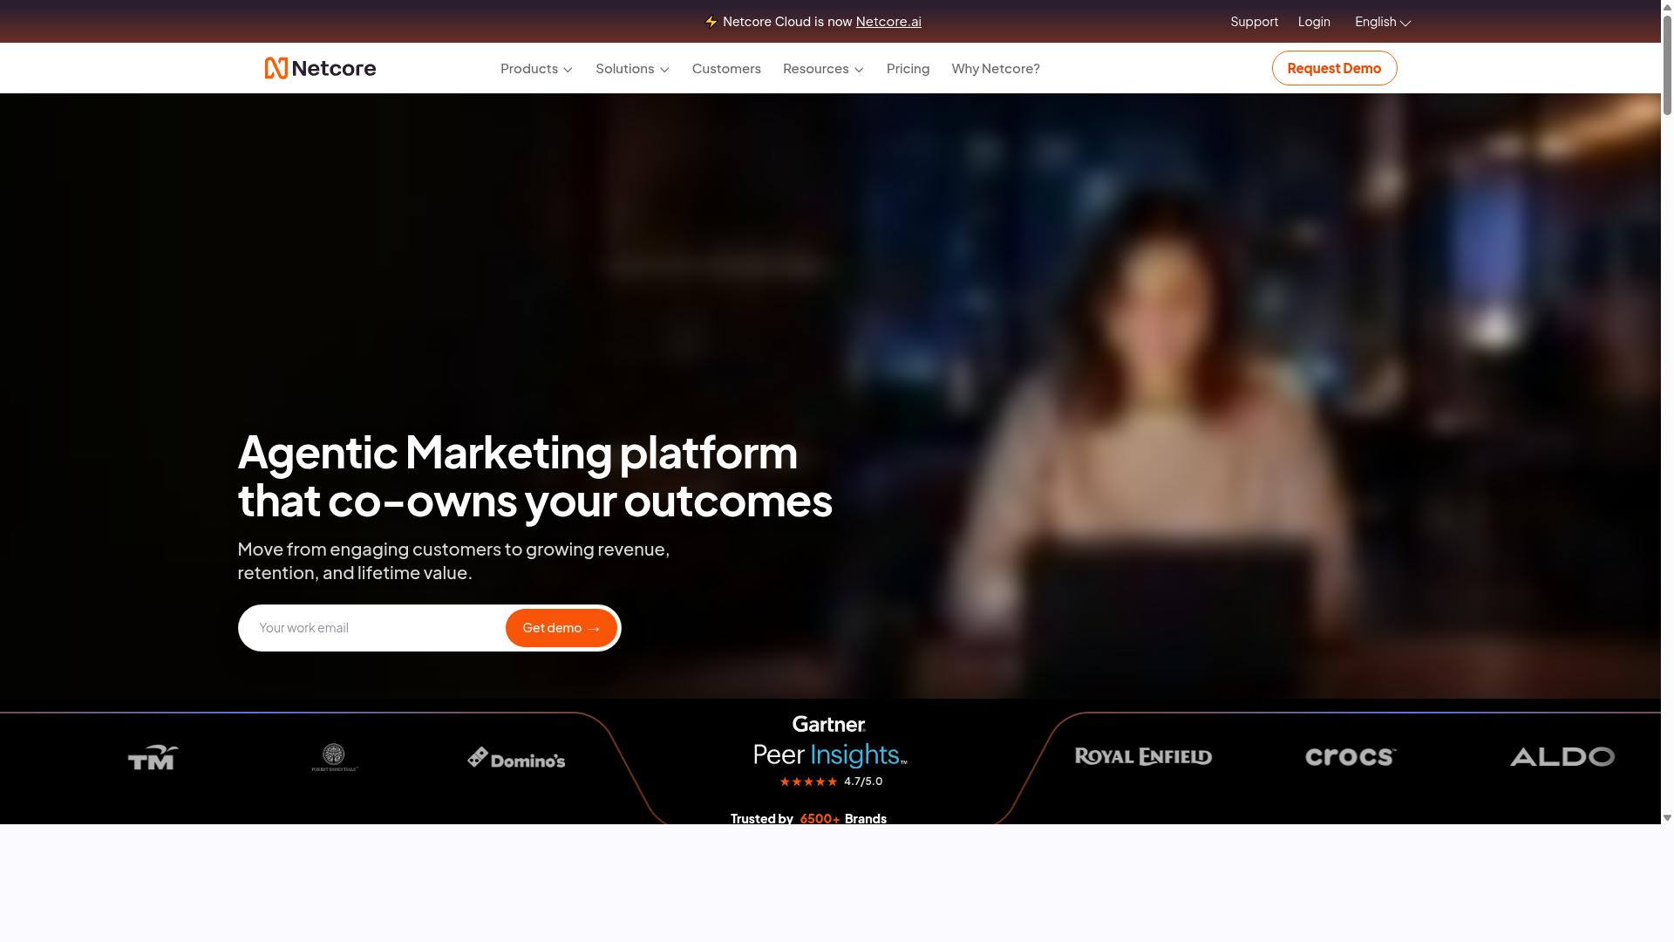Click the Royal Enfield brand logo
Image resolution: width=1674 pixels, height=942 pixels.
(1143, 756)
